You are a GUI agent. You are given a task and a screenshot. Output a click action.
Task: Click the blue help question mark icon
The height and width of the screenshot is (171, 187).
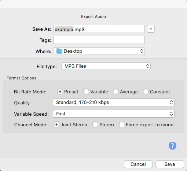[172, 145]
